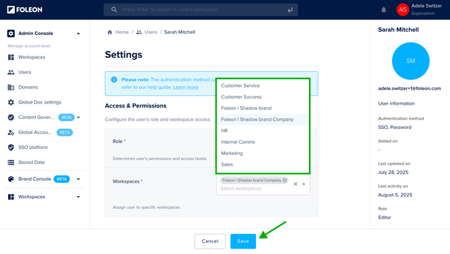Click the SM profile avatar
450x254 pixels.
(x=410, y=61)
